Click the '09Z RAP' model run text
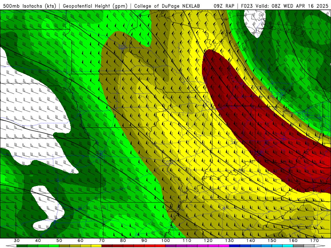This screenshot has height=248, width=331. (x=224, y=6)
